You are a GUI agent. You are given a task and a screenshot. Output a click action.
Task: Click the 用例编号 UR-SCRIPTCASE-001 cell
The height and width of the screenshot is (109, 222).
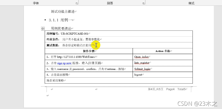click(x=119, y=34)
